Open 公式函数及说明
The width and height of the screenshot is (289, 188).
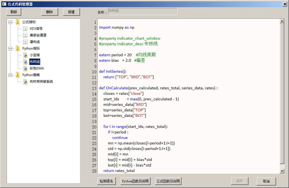(x=168, y=181)
